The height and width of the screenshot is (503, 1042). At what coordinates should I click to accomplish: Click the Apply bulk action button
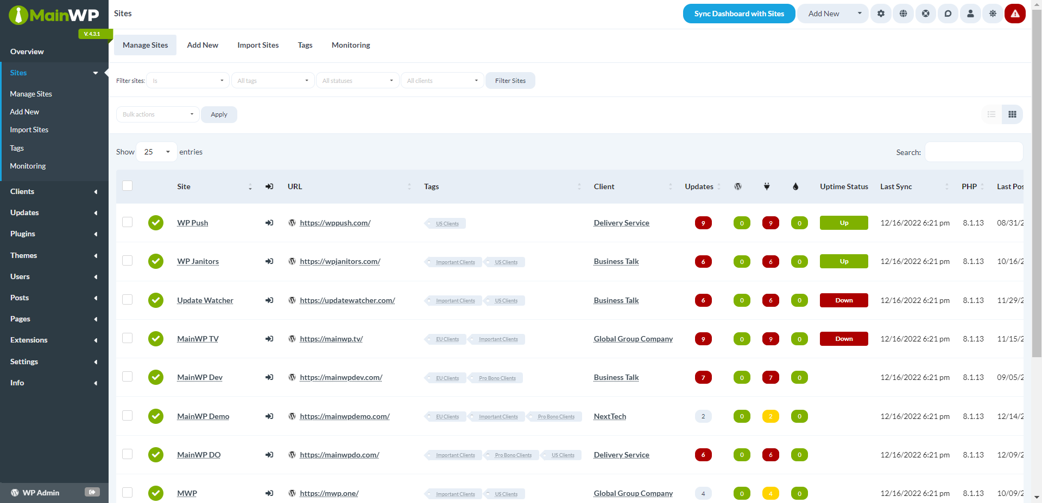pyautogui.click(x=219, y=114)
